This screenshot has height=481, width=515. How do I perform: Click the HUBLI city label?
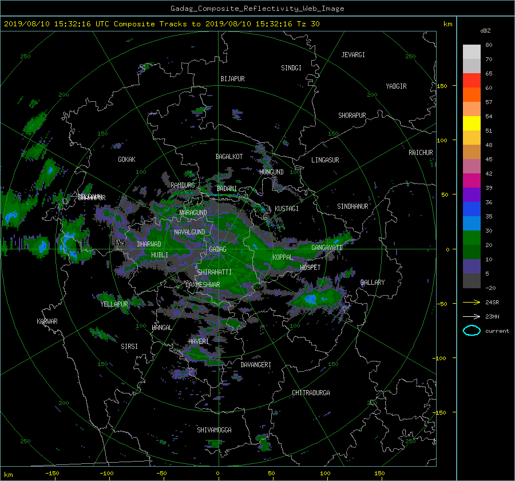(160, 255)
